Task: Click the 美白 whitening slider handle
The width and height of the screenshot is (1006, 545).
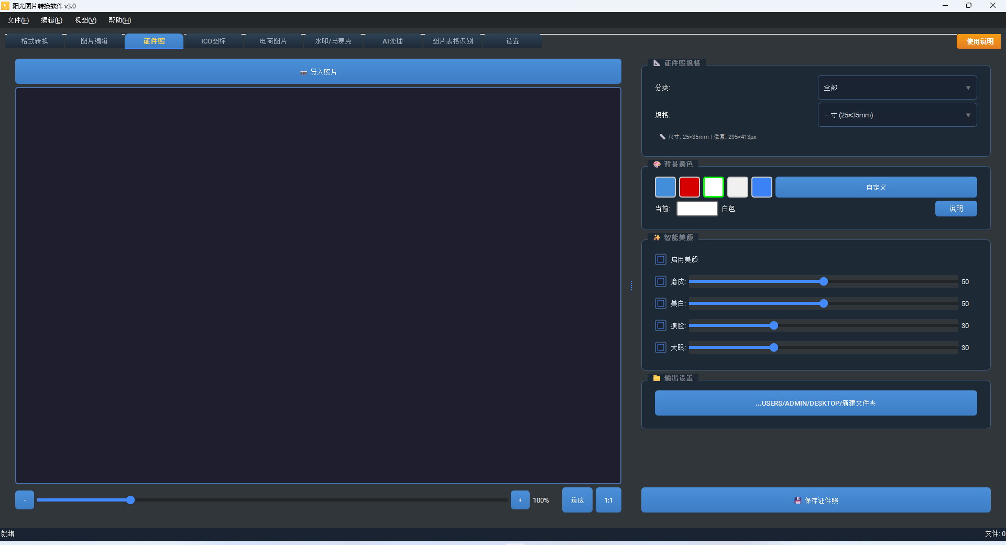Action: pos(824,303)
